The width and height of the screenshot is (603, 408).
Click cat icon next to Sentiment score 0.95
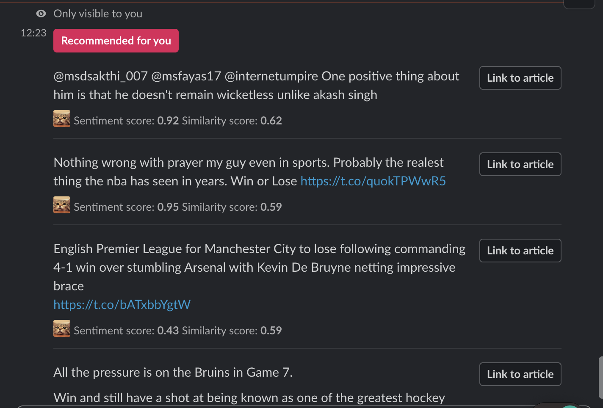[x=62, y=205]
